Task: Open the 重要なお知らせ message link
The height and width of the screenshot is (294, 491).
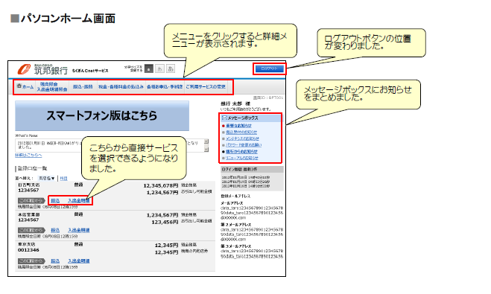Action: click(x=238, y=126)
